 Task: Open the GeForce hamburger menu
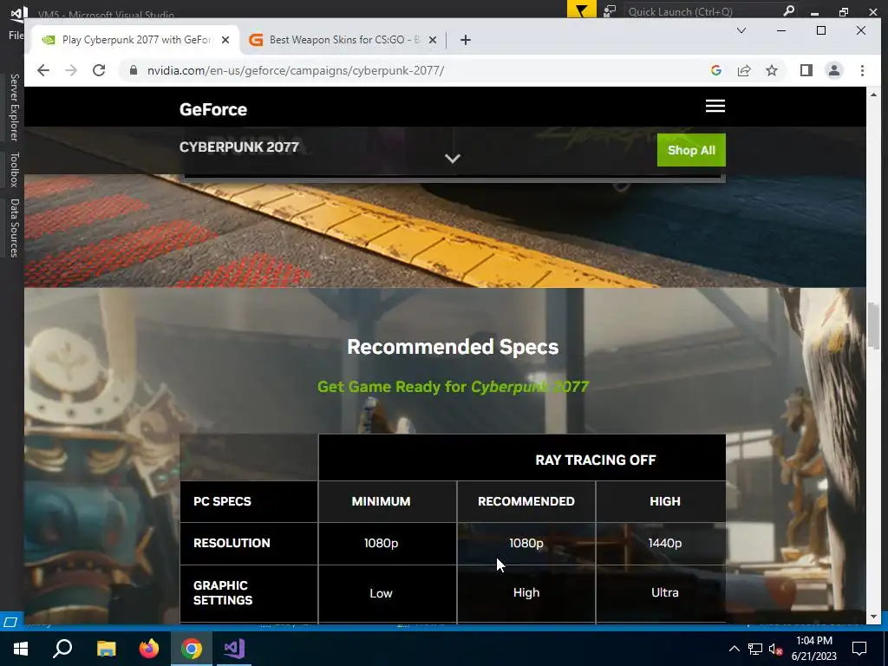click(x=715, y=106)
